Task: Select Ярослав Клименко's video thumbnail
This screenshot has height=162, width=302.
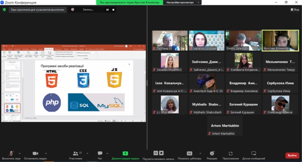Action: pyautogui.click(x=280, y=40)
